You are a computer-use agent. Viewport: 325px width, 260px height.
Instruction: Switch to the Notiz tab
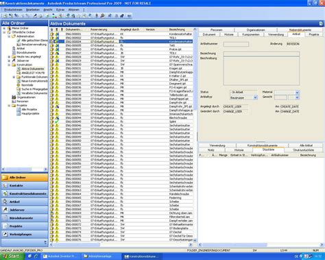211,150
